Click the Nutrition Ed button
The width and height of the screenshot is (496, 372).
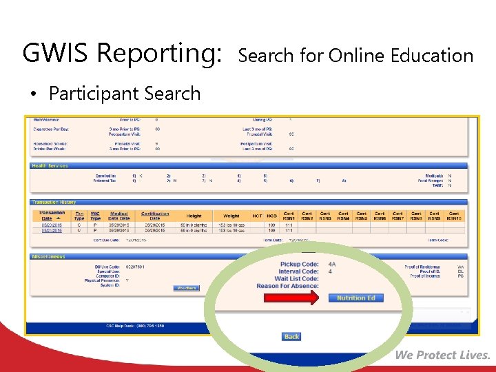(x=356, y=298)
